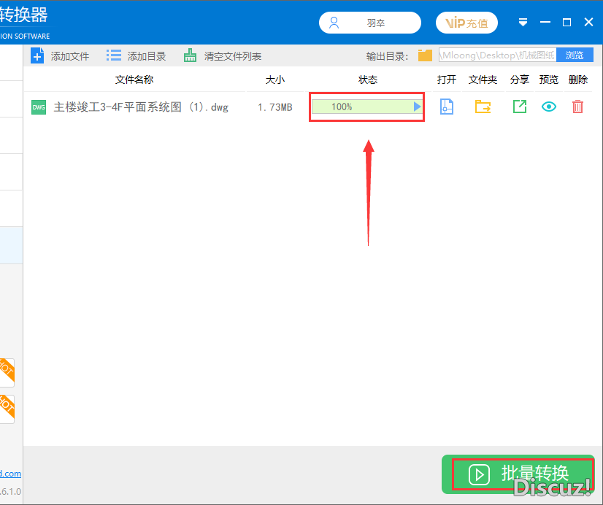Image resolution: width=603 pixels, height=505 pixels.
Task: Click the 批量转换 batch convert button
Action: click(x=518, y=474)
